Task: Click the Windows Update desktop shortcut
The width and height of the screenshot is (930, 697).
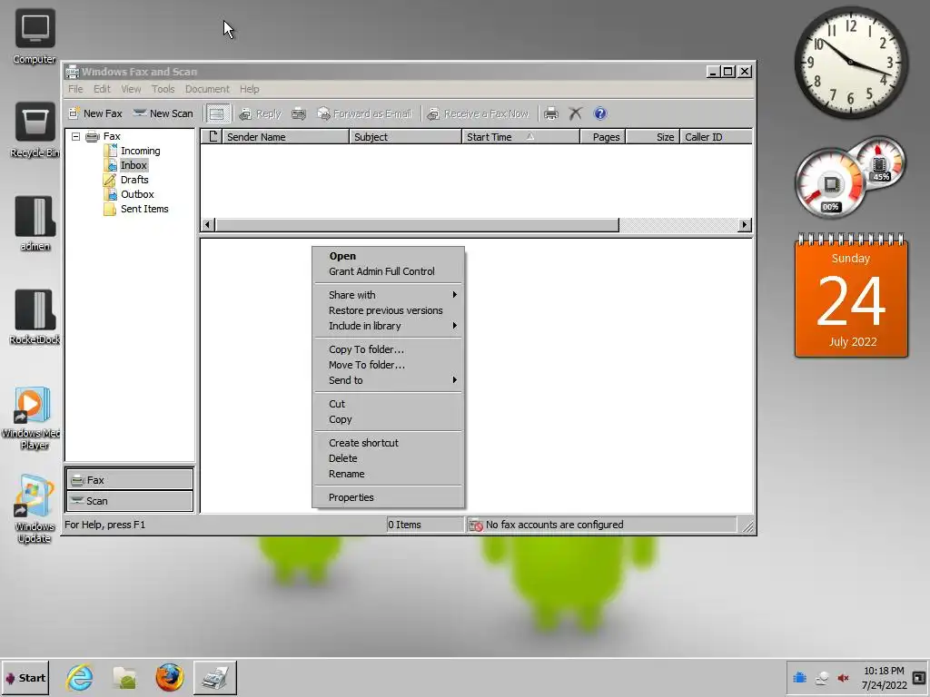Action: tap(35, 509)
